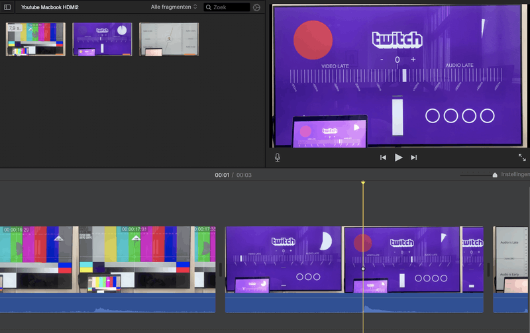Select the third grey clip thumbnail

[x=169, y=39]
